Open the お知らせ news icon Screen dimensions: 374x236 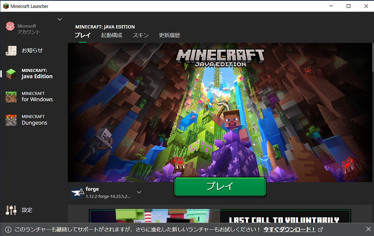click(x=11, y=50)
